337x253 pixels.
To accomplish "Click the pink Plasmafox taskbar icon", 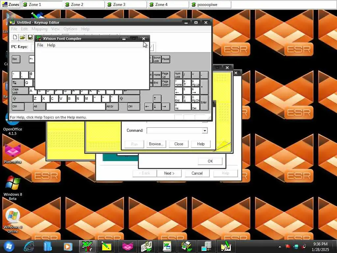I will coord(127,246).
